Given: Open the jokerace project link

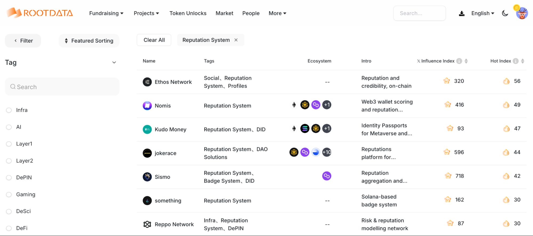Looking at the screenshot, I should pos(165,153).
